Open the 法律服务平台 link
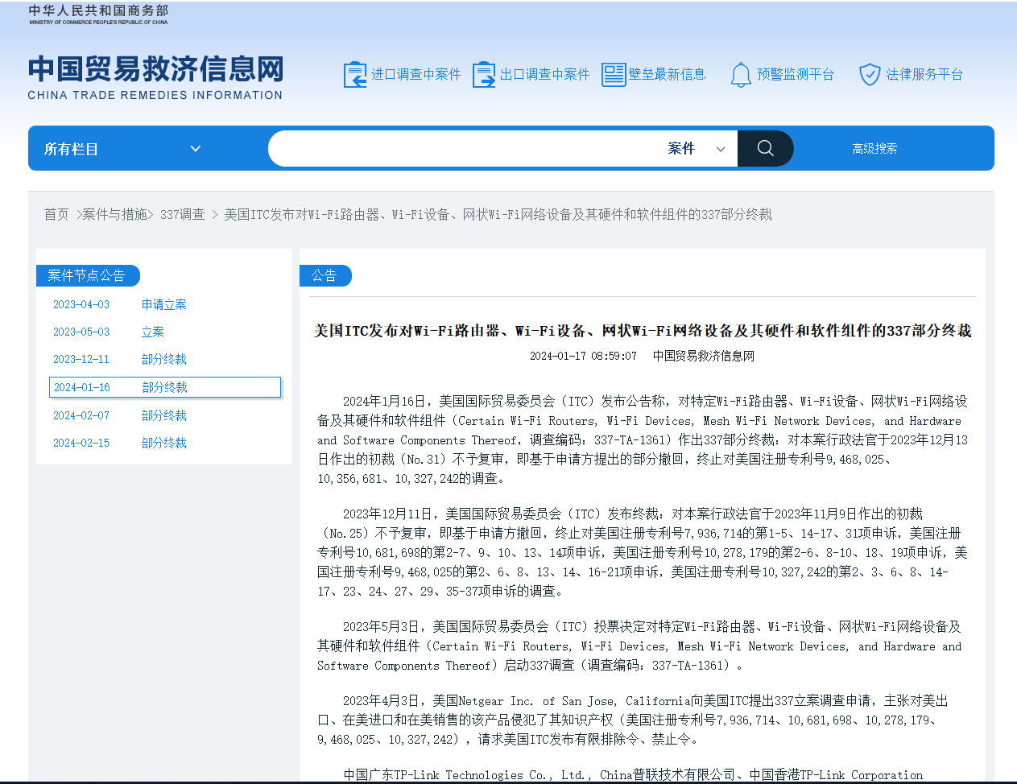This screenshot has width=1017, height=784. pyautogui.click(x=924, y=74)
